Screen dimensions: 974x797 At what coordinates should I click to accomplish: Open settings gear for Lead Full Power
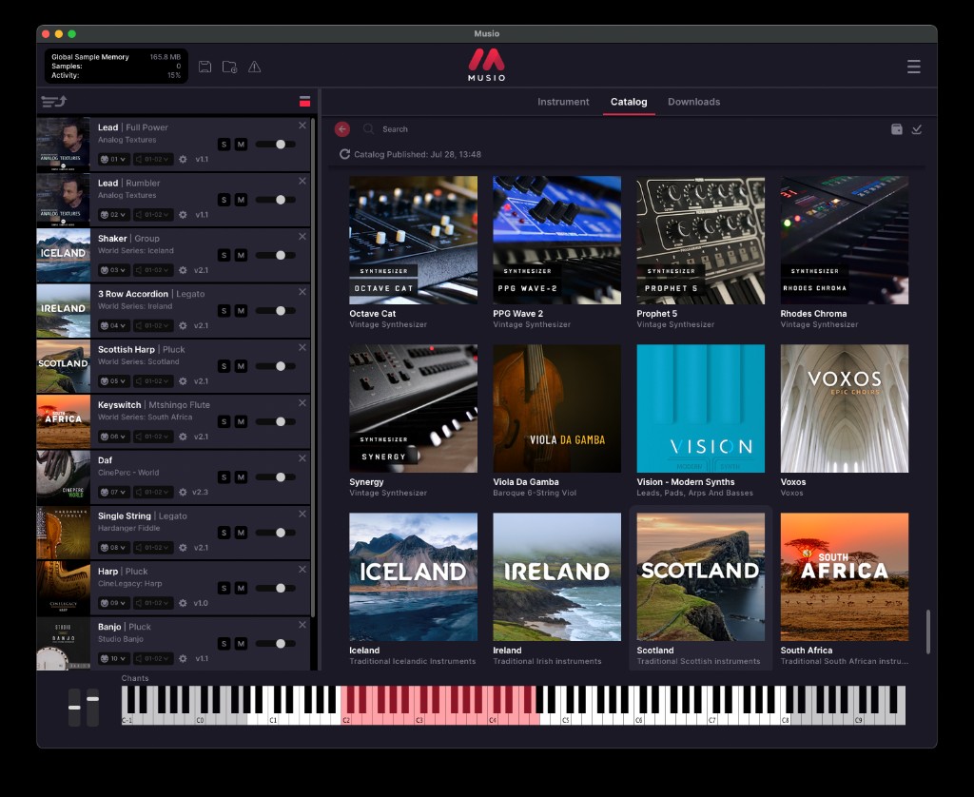point(183,159)
